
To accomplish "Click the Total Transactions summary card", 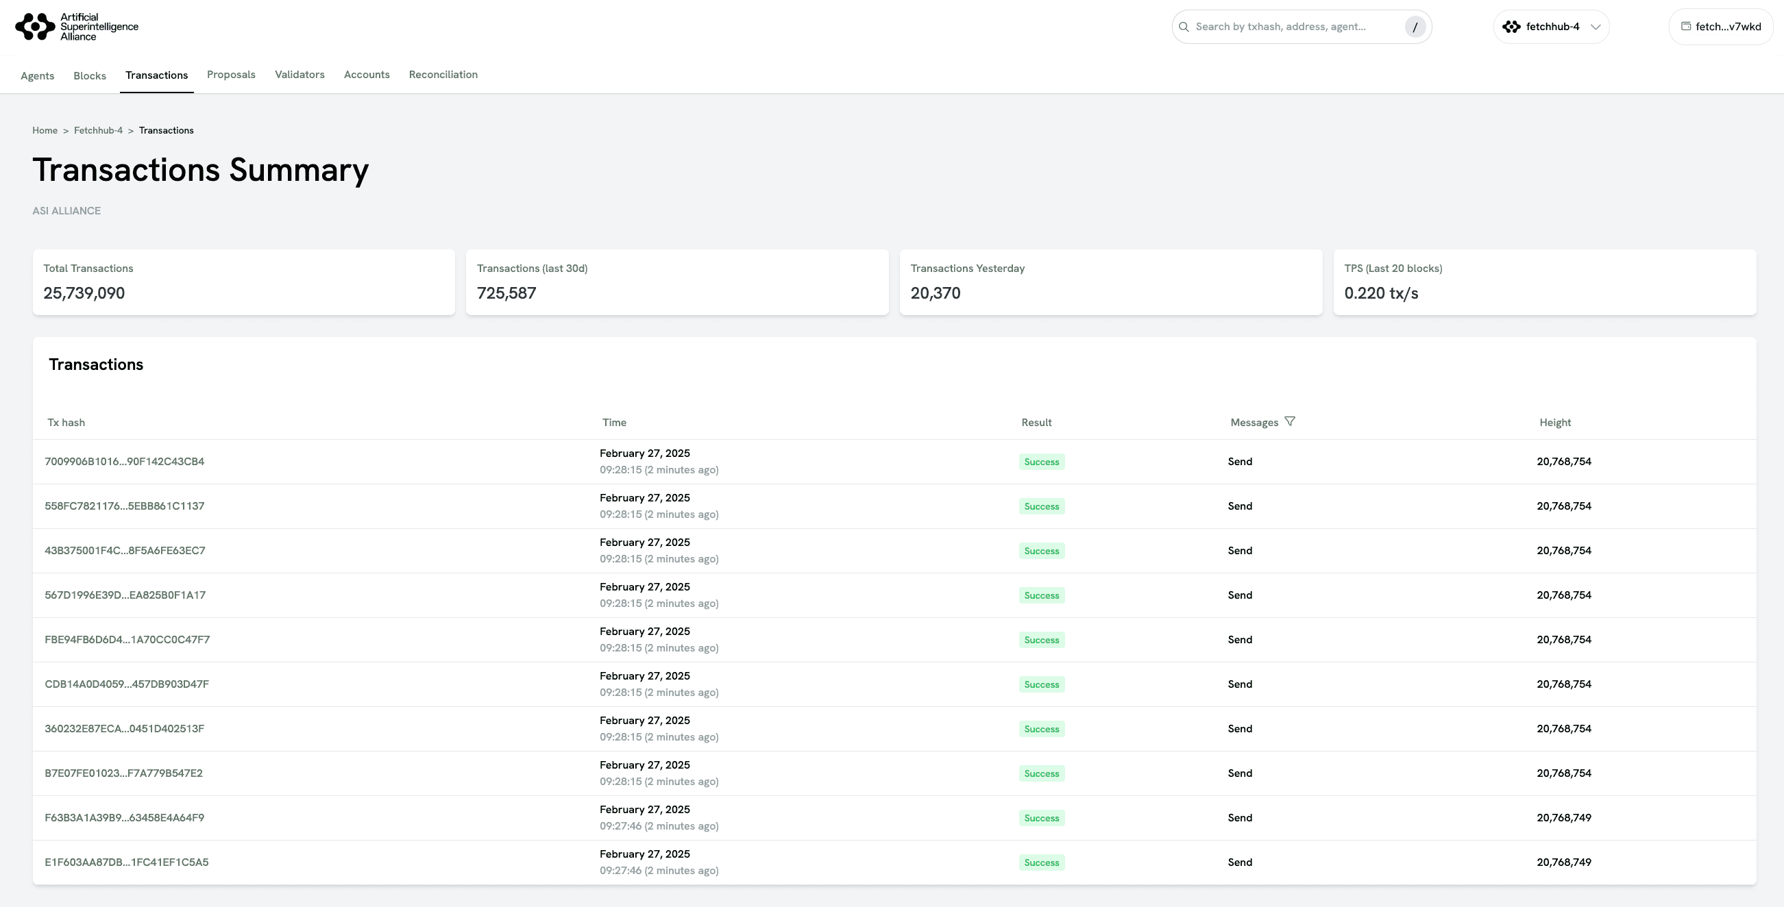I will [243, 282].
